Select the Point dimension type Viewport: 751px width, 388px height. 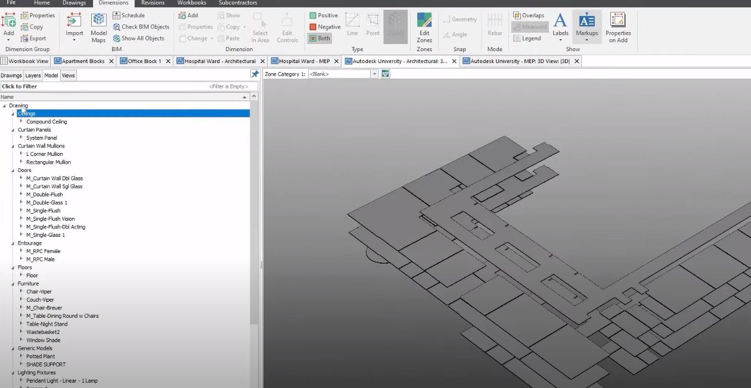pyautogui.click(x=373, y=24)
